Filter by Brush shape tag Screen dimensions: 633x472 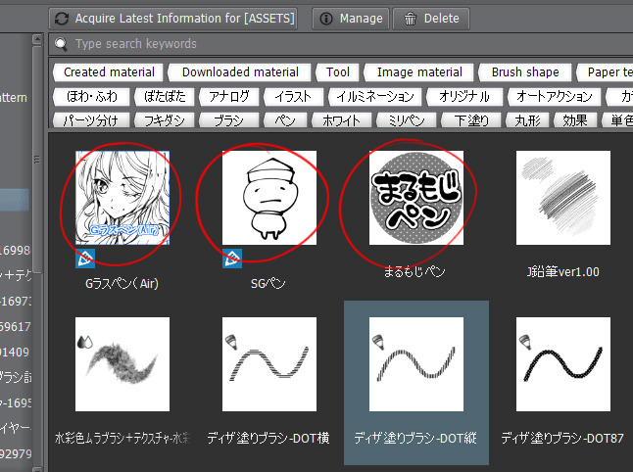tap(525, 72)
